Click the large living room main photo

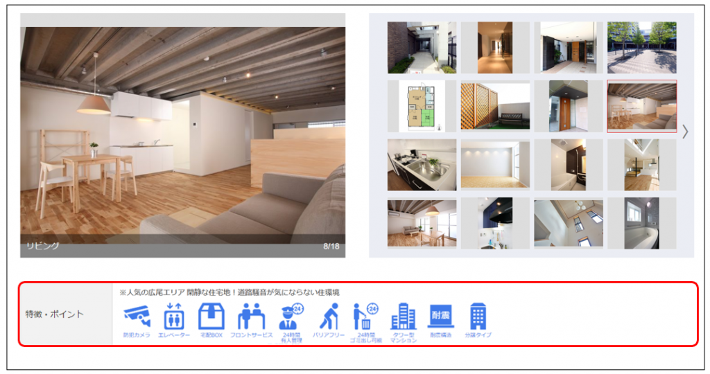click(x=182, y=139)
